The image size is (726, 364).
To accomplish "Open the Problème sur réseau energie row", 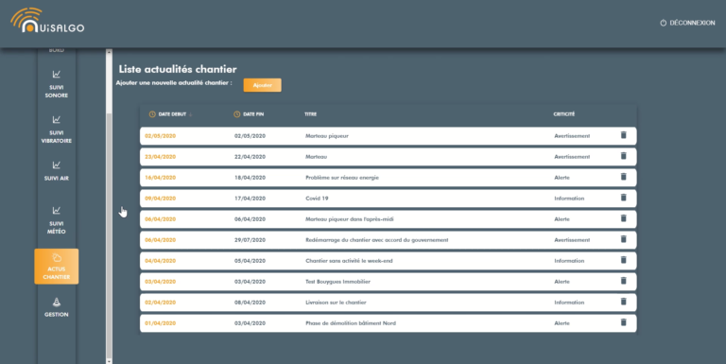I will 388,178.
